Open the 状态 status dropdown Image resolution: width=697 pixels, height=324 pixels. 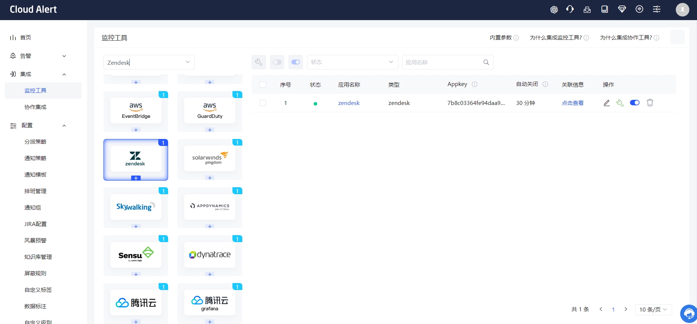[353, 62]
